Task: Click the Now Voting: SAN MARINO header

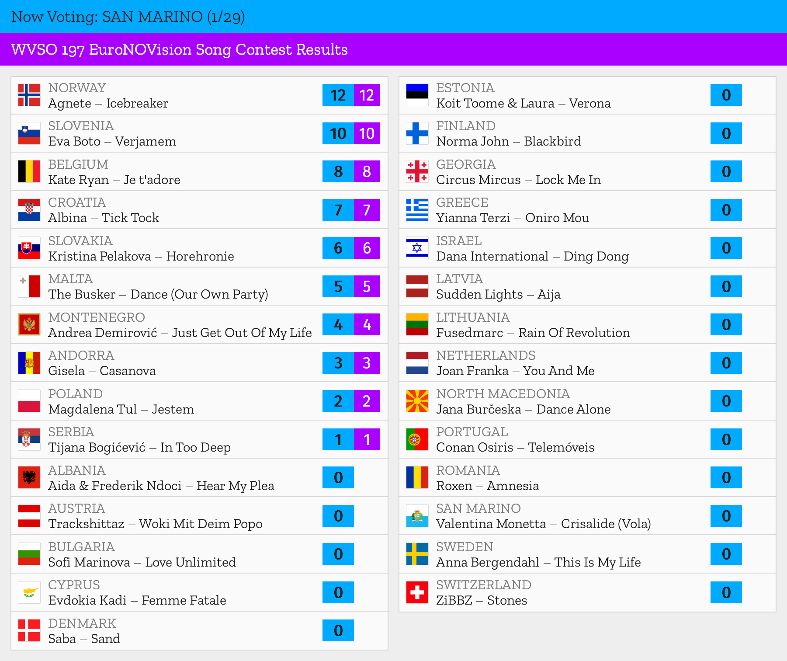Action: pyautogui.click(x=128, y=17)
